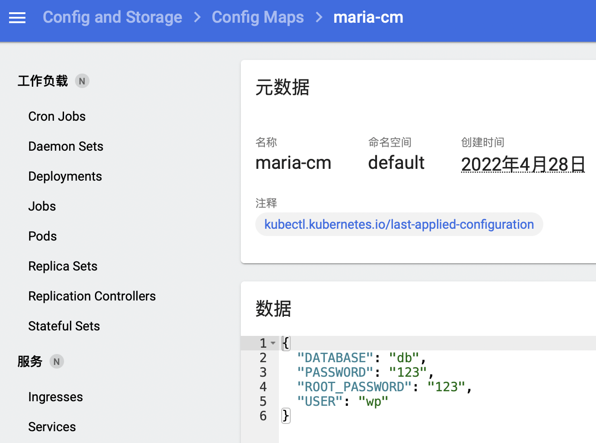
Task: Navigate to Ingresses
Action: tap(55, 397)
